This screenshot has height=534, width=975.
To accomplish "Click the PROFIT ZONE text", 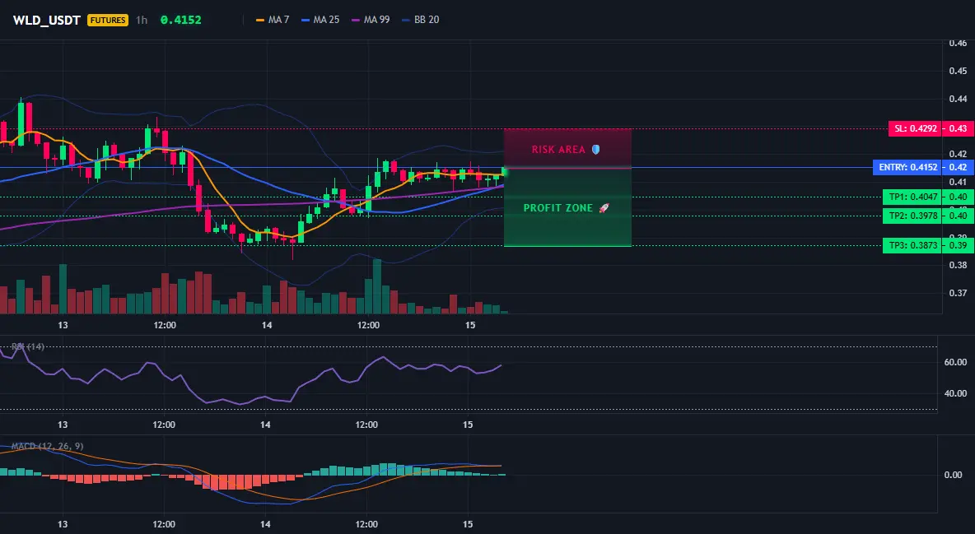I will click(557, 208).
